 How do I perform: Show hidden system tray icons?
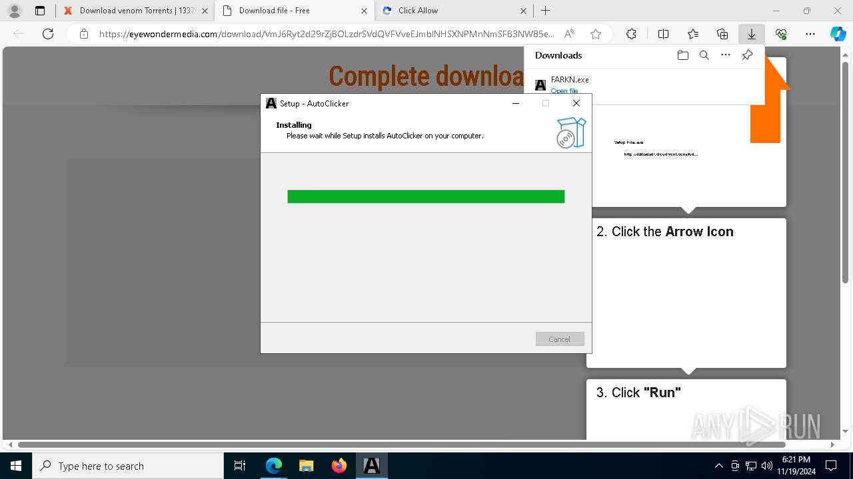click(718, 466)
